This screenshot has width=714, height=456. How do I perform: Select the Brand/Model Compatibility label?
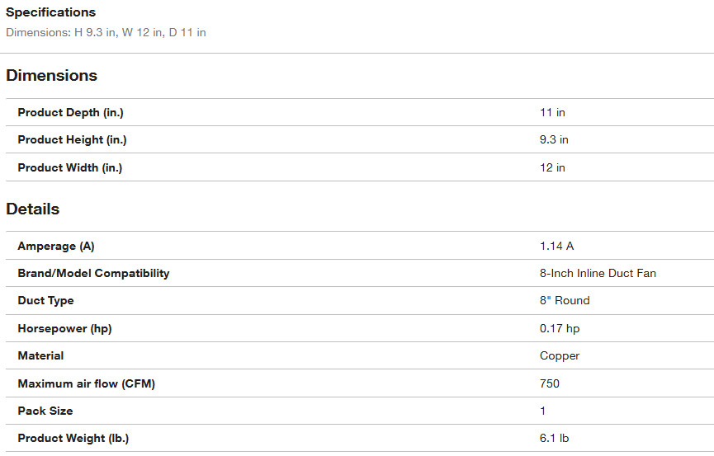pos(93,273)
